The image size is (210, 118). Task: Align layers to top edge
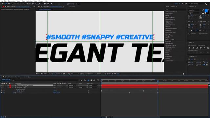coord(200,48)
